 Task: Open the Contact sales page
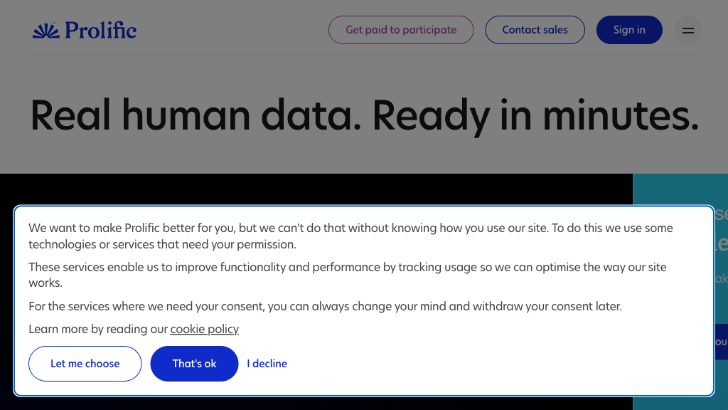point(535,30)
